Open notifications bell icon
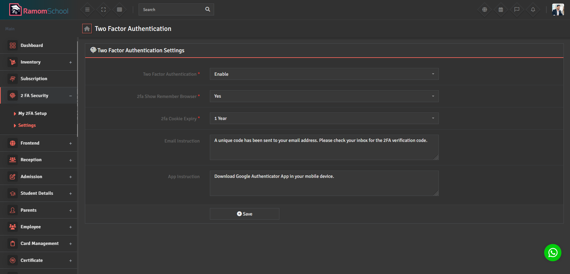Screen dimensions: 570x274 click(x=533, y=9)
